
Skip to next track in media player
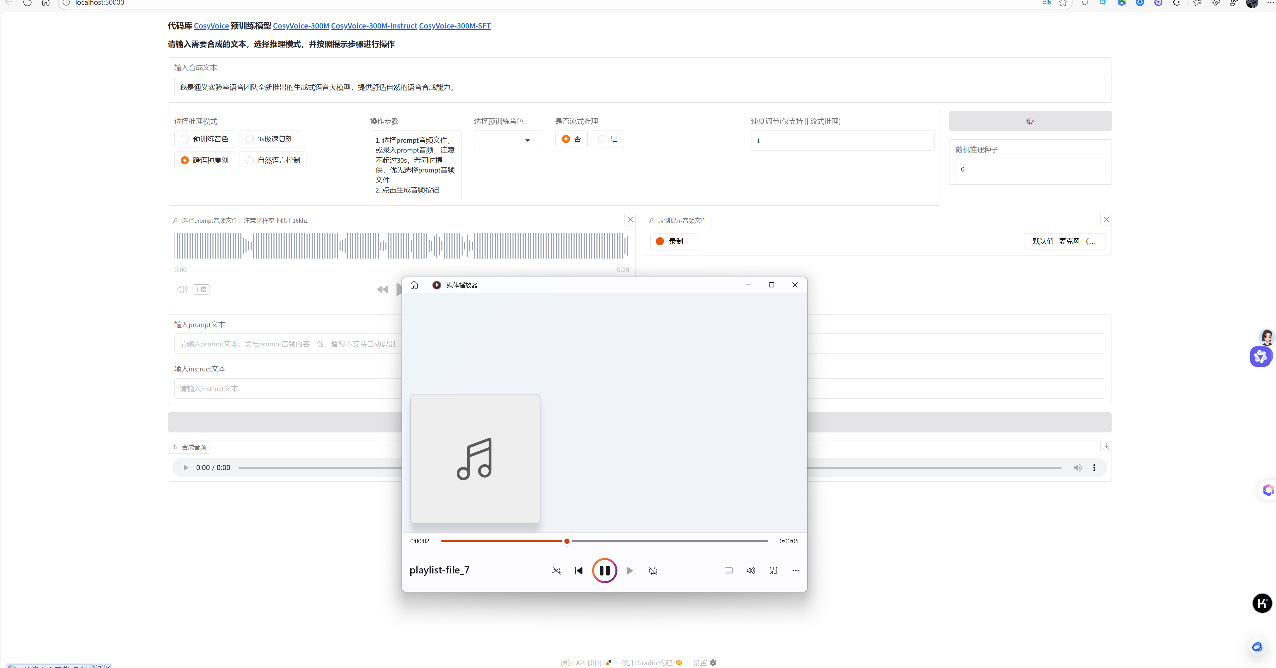[630, 570]
